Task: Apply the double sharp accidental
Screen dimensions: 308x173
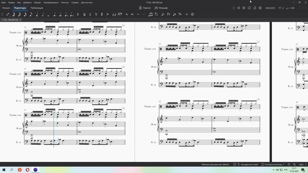Action: tap(108, 14)
